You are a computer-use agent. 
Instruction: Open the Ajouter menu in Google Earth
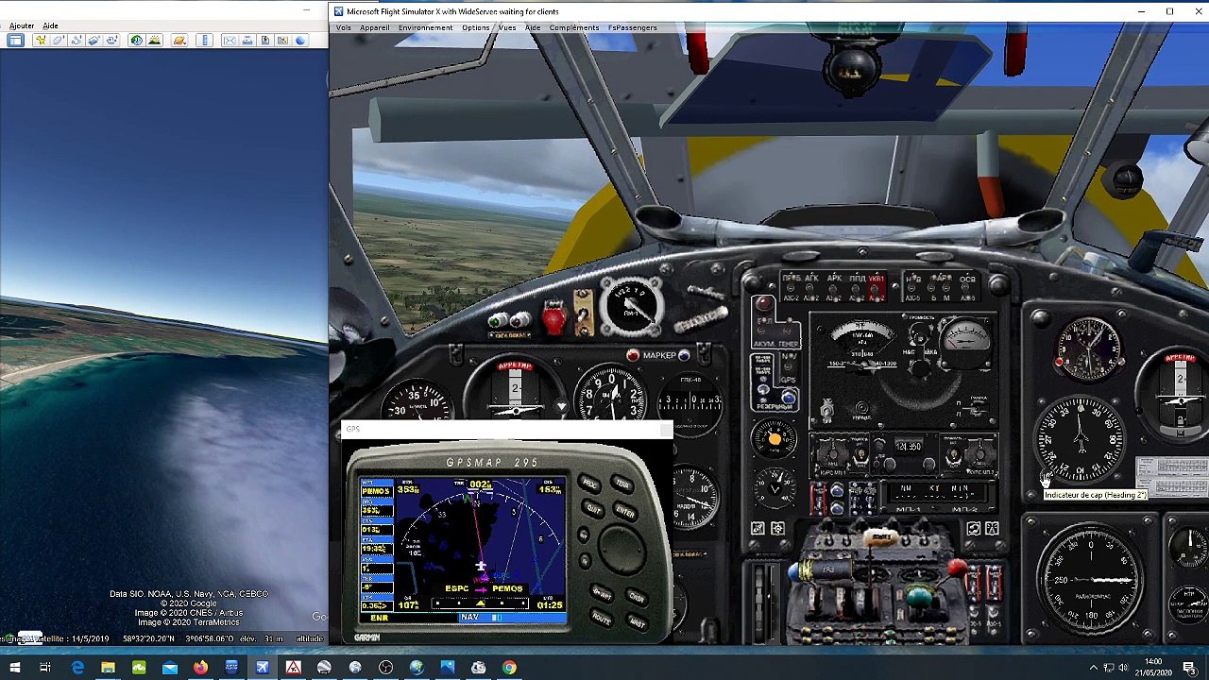(21, 25)
